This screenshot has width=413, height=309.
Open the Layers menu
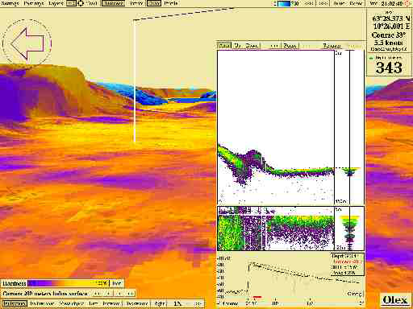[x=56, y=3]
